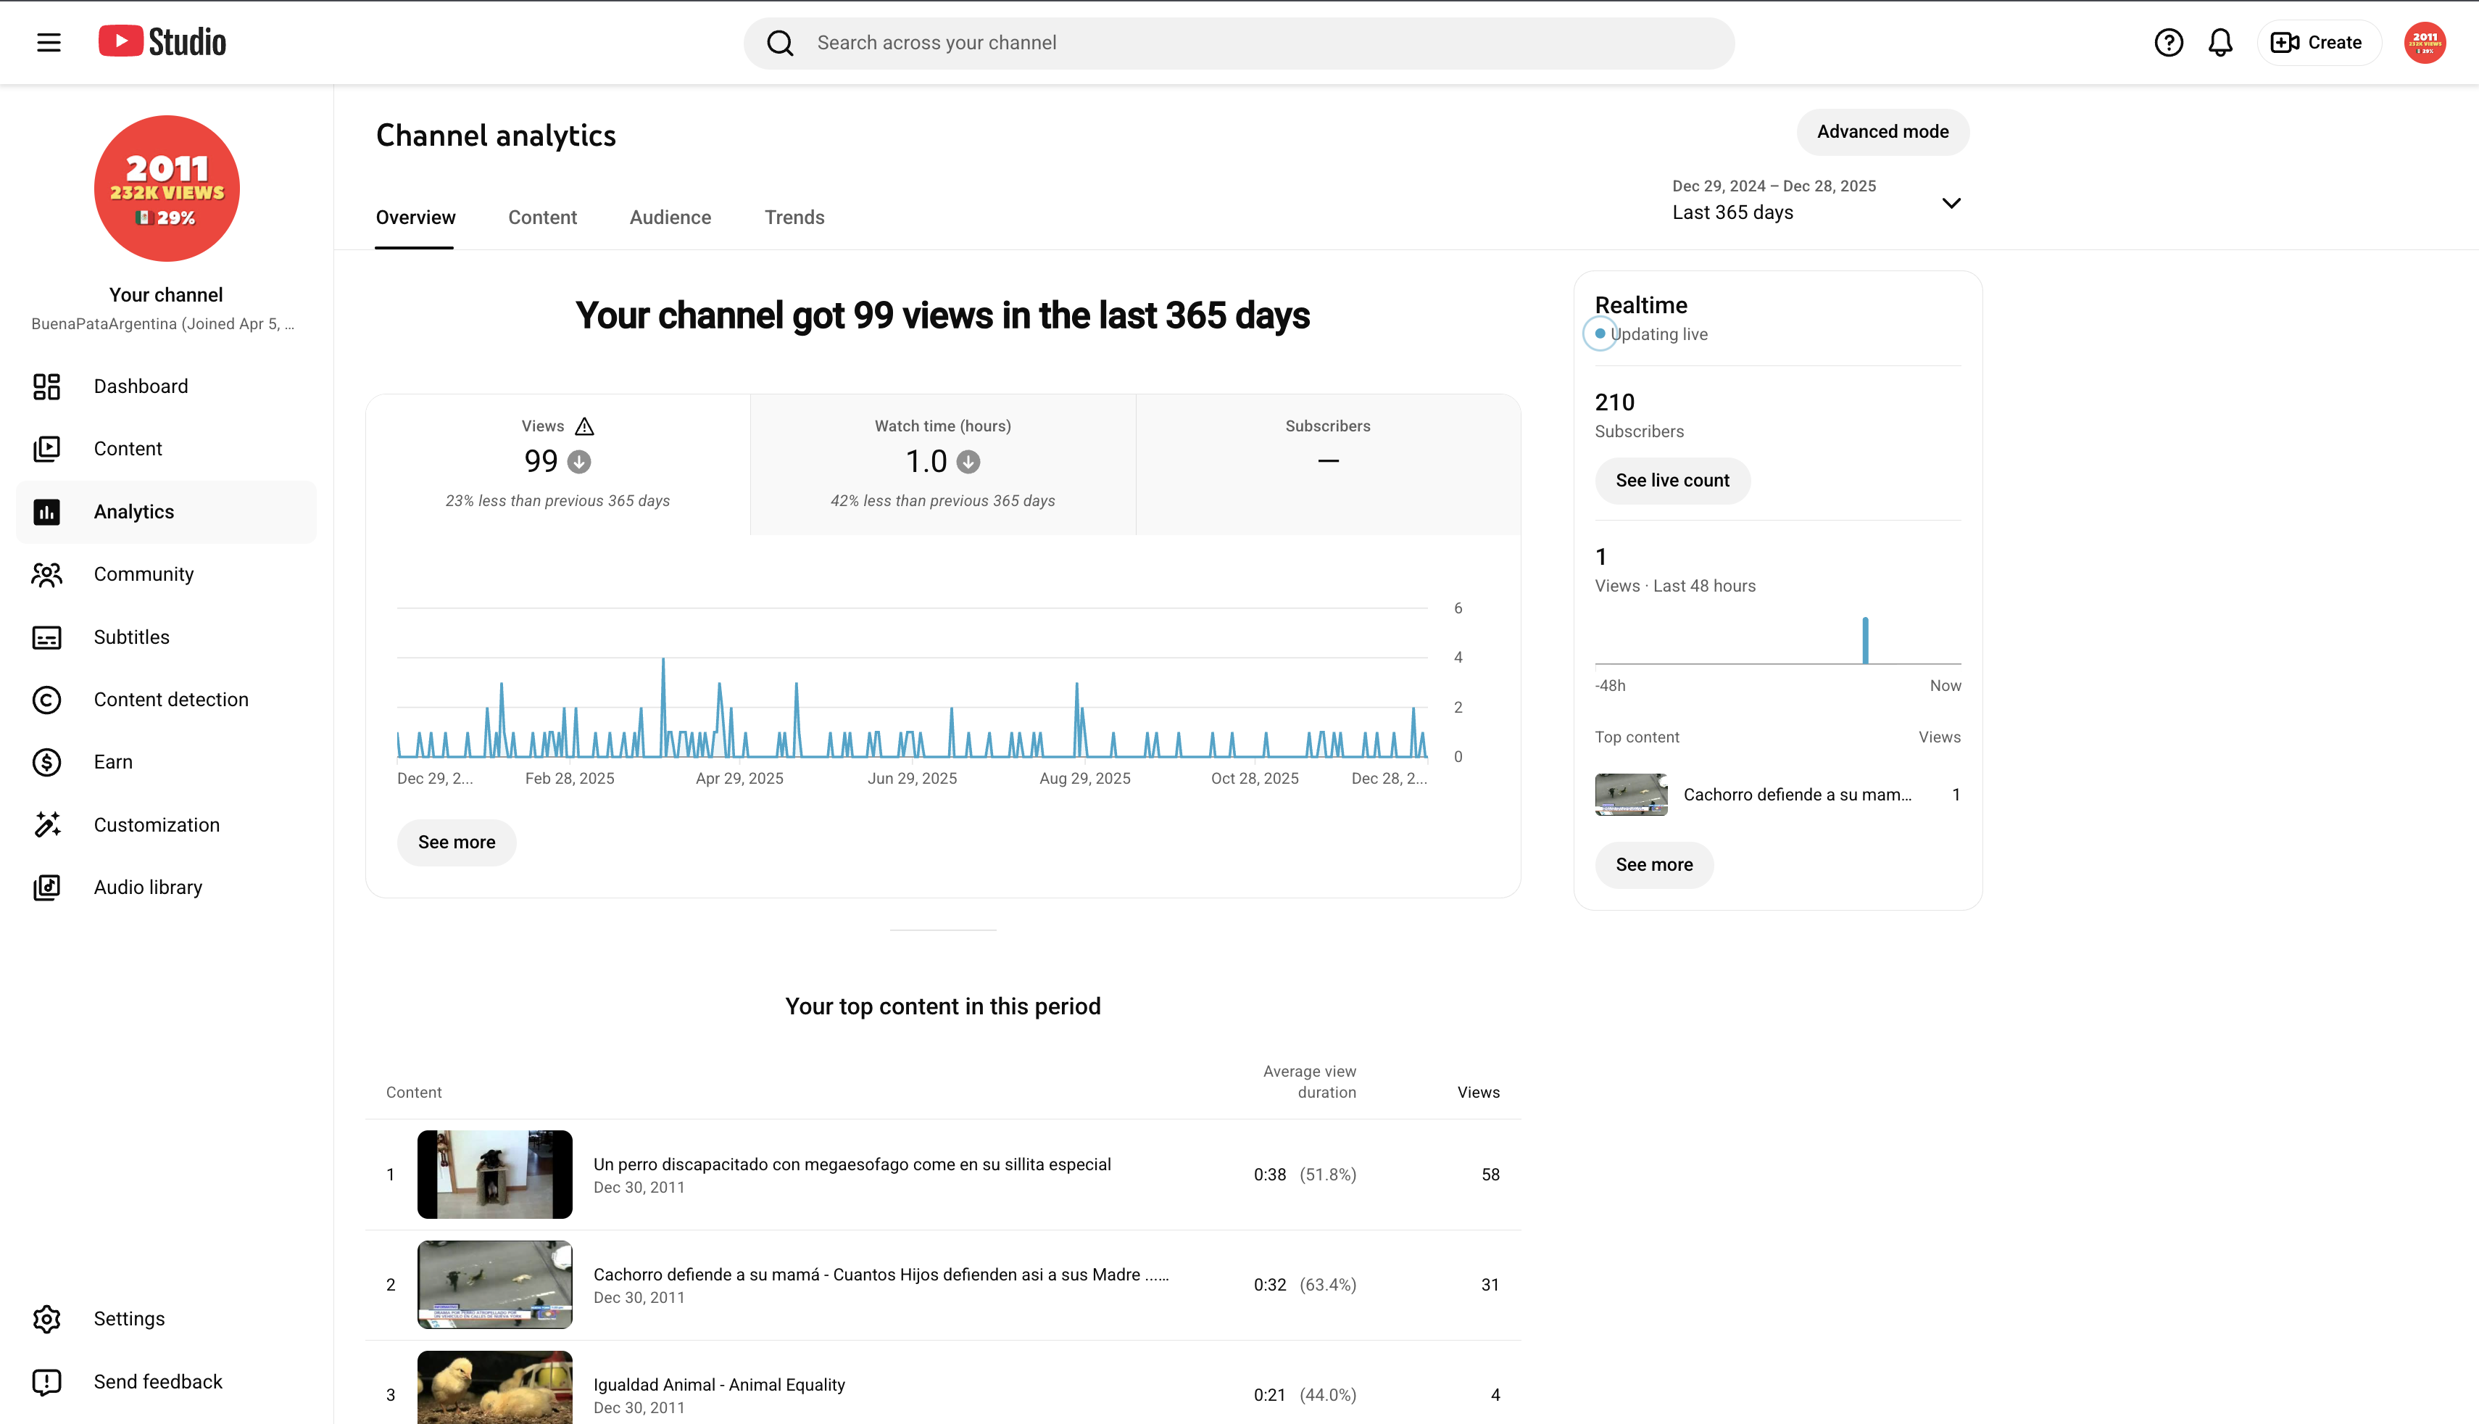
Task: Click the Send feedback icon
Action: coord(47,1381)
